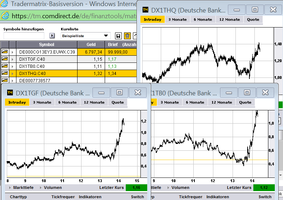Open chart icon for DE000CG13EY3.EUWX.C39 row

[5, 52]
